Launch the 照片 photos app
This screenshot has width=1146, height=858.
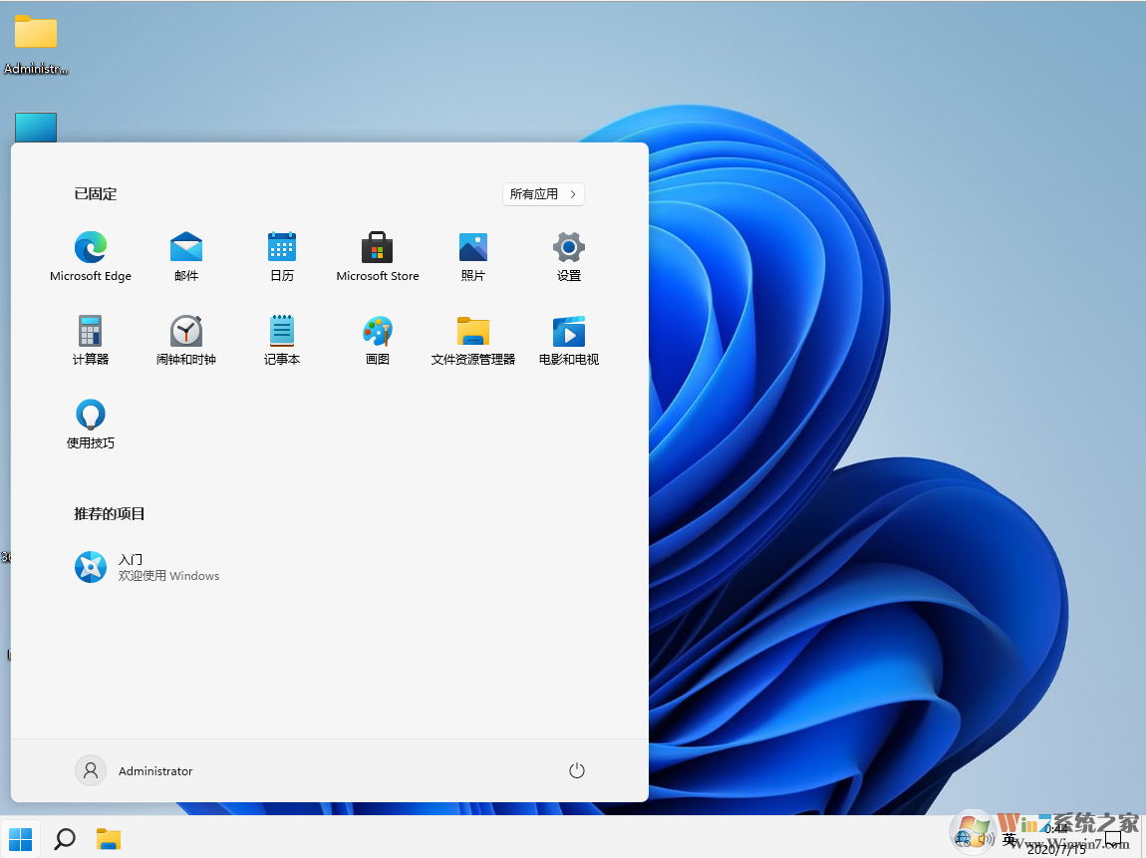[x=473, y=256]
